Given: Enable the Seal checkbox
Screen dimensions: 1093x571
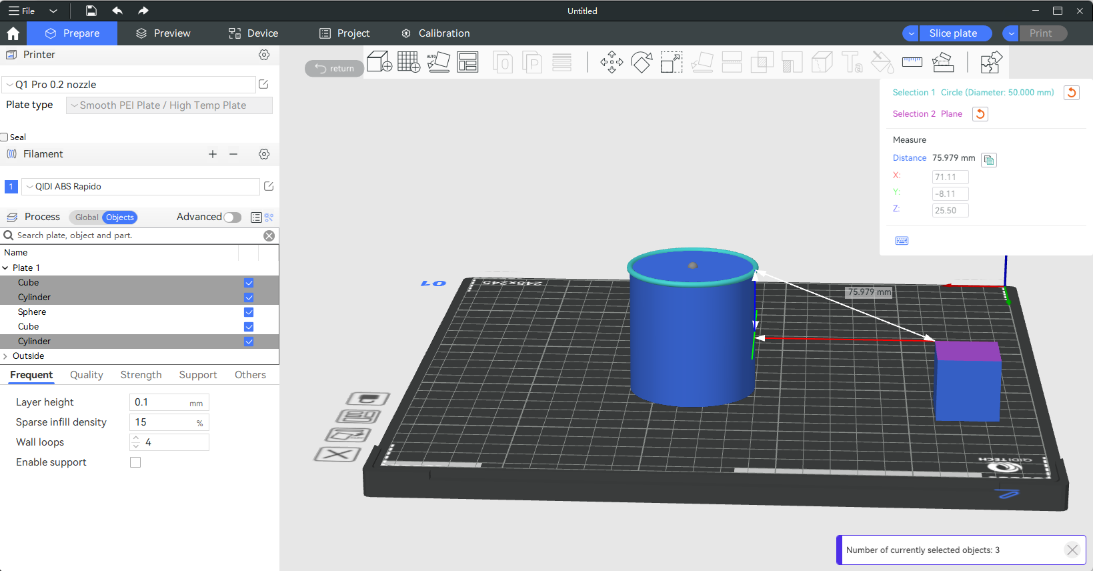Looking at the screenshot, I should tap(5, 137).
